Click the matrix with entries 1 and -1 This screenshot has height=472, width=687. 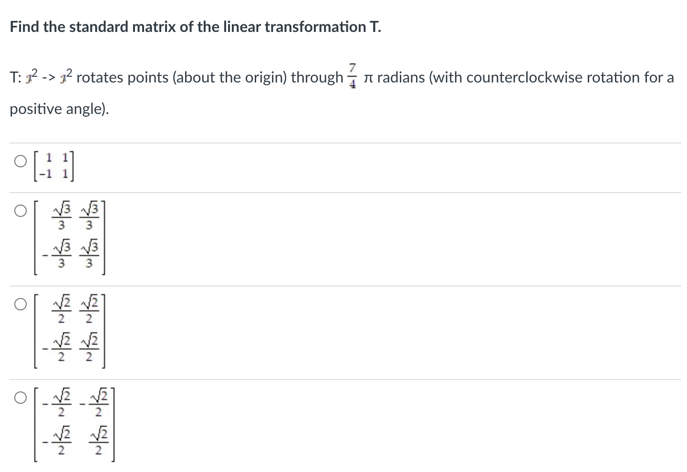coord(55,167)
